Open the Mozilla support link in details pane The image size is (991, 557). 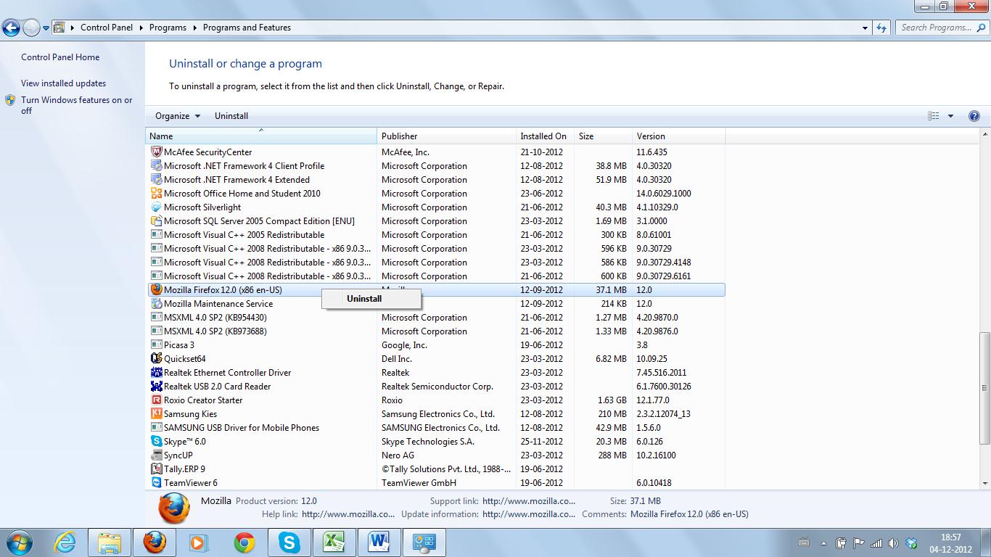[x=528, y=501]
